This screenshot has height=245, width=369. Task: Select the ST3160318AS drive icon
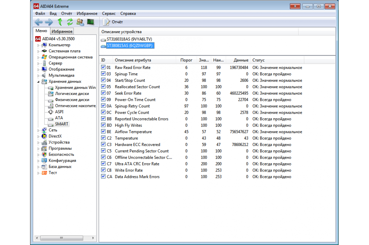(x=103, y=40)
